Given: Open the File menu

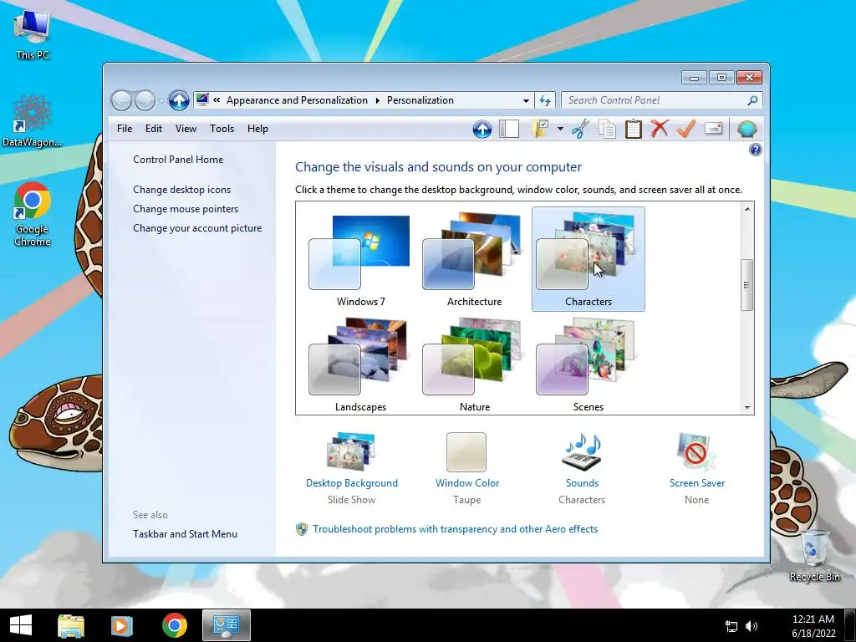Looking at the screenshot, I should [125, 129].
